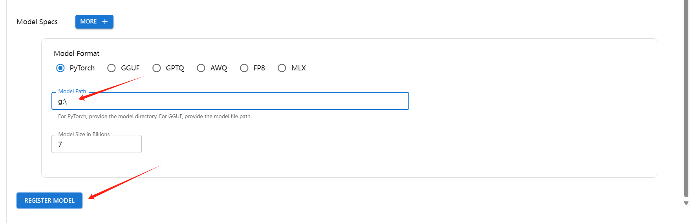
Task: Focus the Model Path text field
Action: pyautogui.click(x=230, y=101)
